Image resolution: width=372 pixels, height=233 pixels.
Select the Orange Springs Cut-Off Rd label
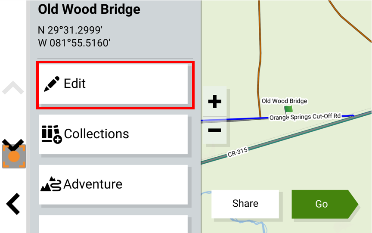(x=305, y=117)
